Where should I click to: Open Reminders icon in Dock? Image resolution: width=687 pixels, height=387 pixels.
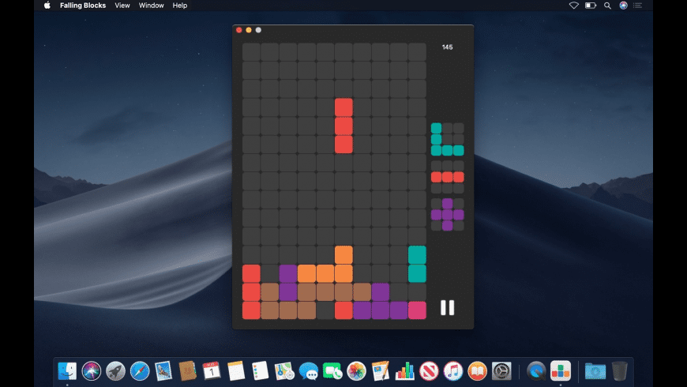pos(260,371)
